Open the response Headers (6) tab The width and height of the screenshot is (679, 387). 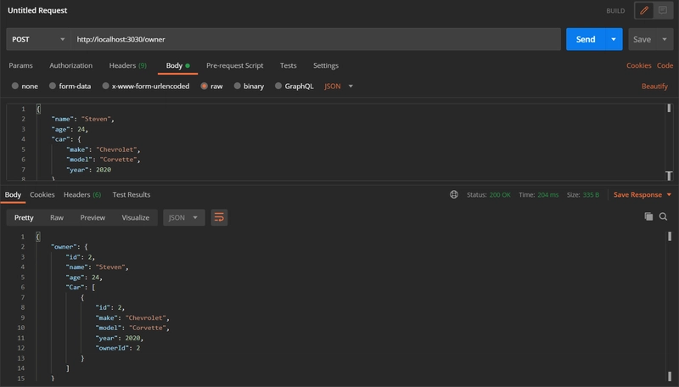coord(82,195)
